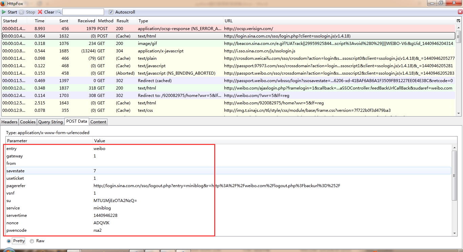Image resolution: width=463 pixels, height=252 pixels.
Task: Select the Raw radio button
Action: coord(32,241)
